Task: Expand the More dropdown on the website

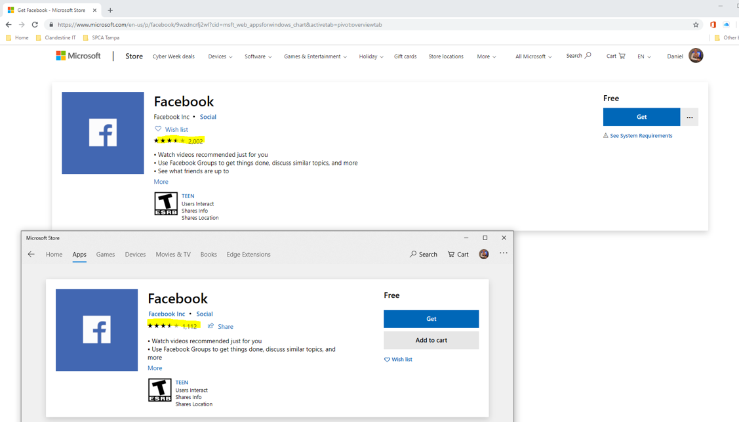Action: click(487, 56)
